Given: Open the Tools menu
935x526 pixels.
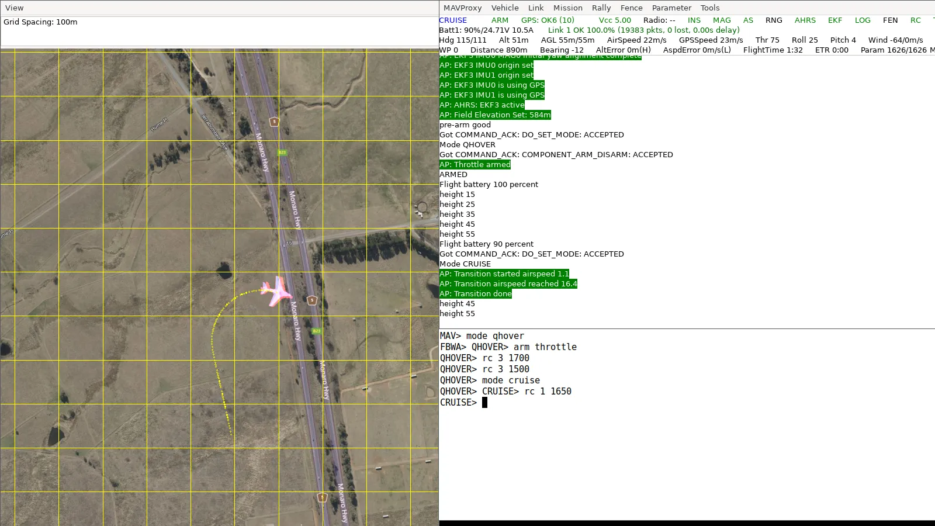Looking at the screenshot, I should pos(710,8).
